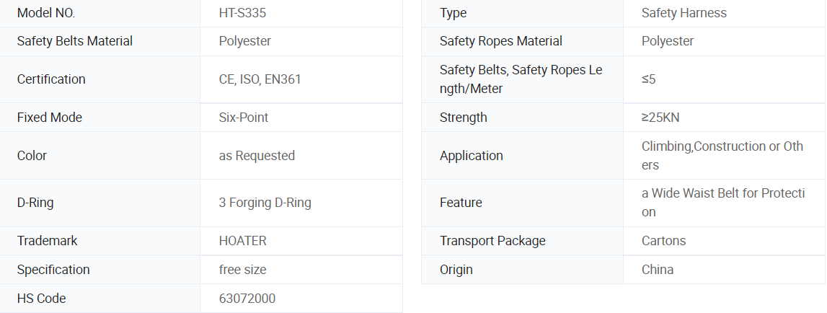The height and width of the screenshot is (313, 827).
Task: Click the free size specification value
Action: (242, 270)
